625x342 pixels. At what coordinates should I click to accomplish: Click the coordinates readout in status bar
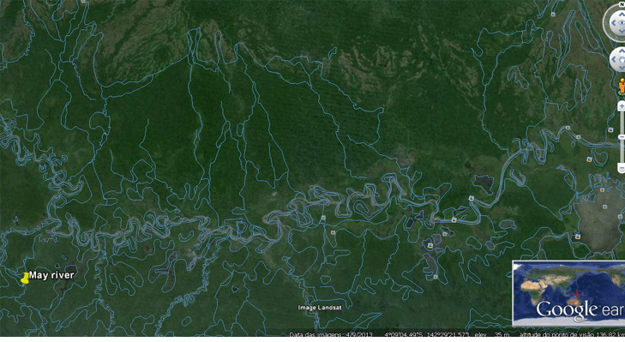coord(426,334)
